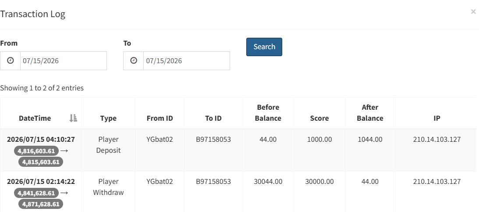Focus the To date input field
The height and width of the screenshot is (212, 479).
pos(187,61)
